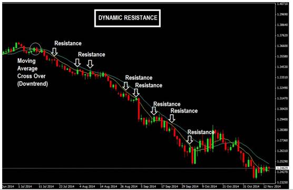Viewport: 293px width, 190px height.
Task: Select the 17 Sep 2014 date label
Action: click(170, 186)
